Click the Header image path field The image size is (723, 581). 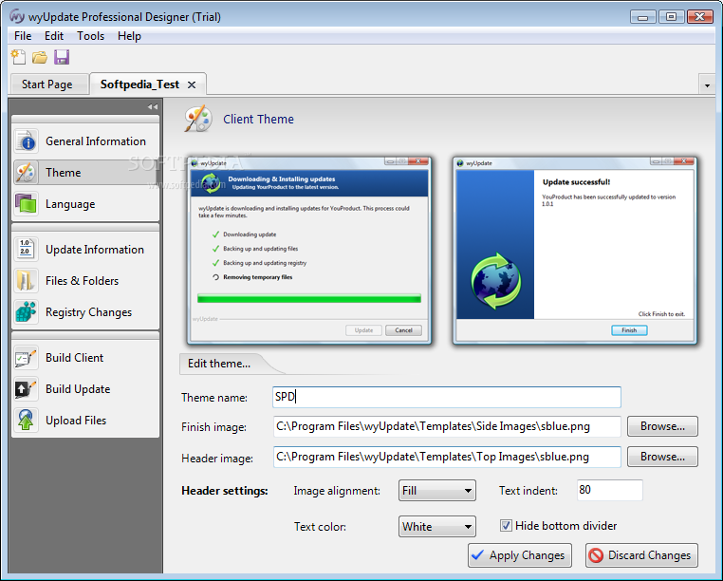pos(446,457)
